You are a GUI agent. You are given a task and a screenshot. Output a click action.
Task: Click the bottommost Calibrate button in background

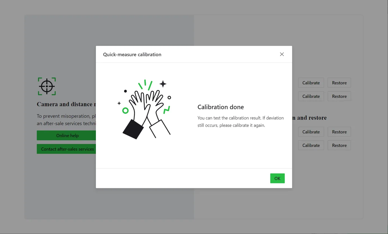coord(311,145)
